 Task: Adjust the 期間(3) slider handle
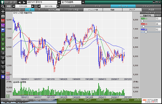[x=146, y=32]
